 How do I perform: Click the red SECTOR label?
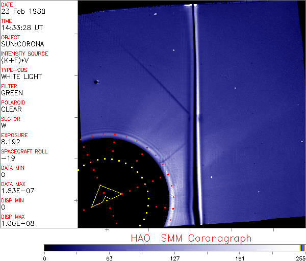coord(11,119)
